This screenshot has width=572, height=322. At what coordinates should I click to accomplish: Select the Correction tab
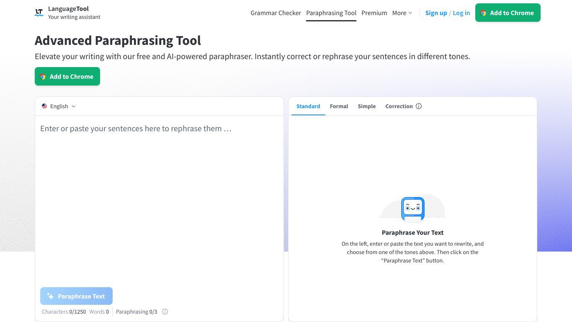pos(399,106)
